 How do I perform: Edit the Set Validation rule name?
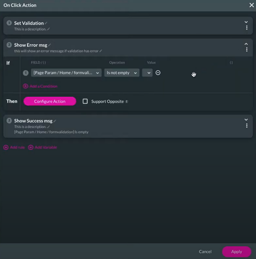[46, 23]
